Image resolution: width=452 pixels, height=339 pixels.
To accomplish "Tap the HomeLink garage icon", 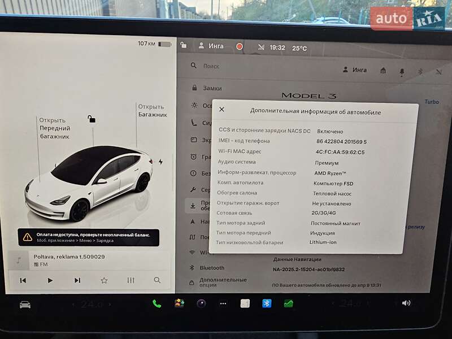I will point(383,70).
